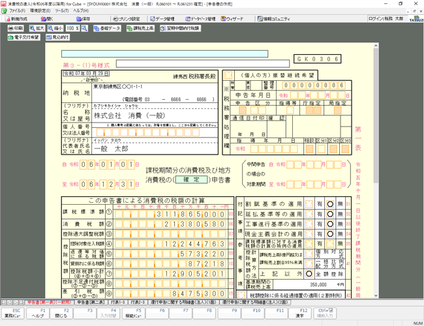This screenshot has width=424, height=326.
Task: Open the ツール(T) menu
Action: [62, 11]
